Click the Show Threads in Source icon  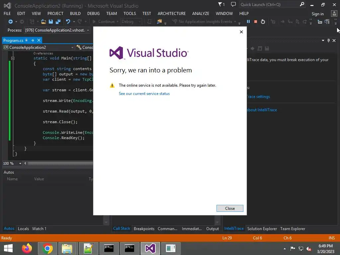tap(320, 22)
